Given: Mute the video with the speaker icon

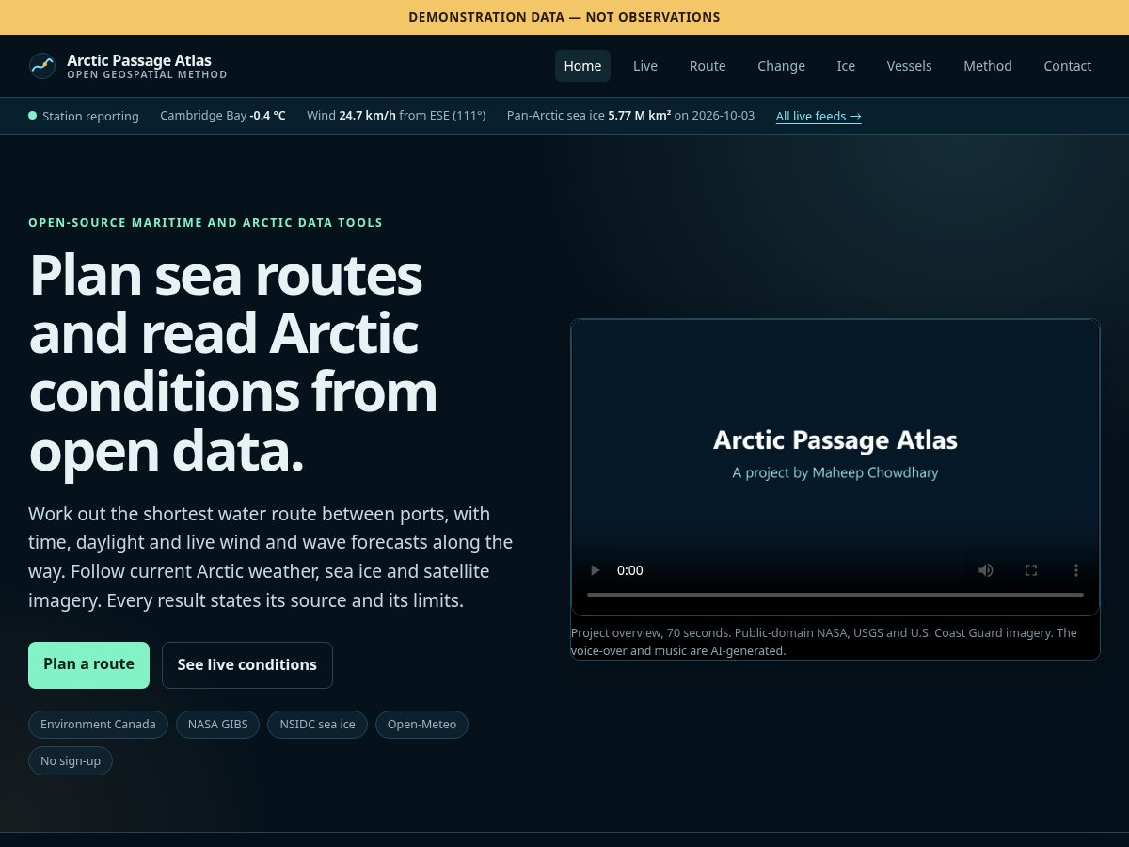Looking at the screenshot, I should pos(986,570).
